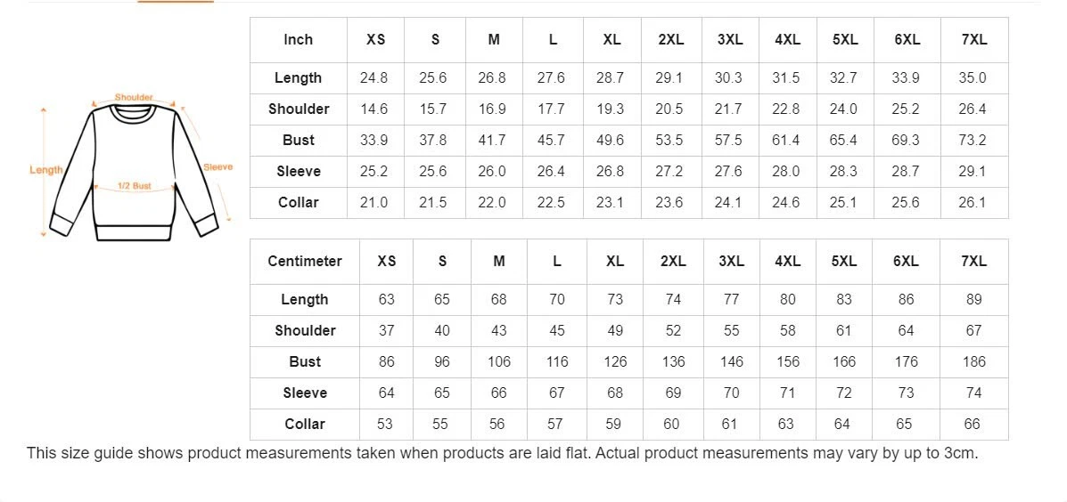Click the 186 bust value in the Centimeter table
Viewport: 1067px width, 502px height.
click(974, 361)
